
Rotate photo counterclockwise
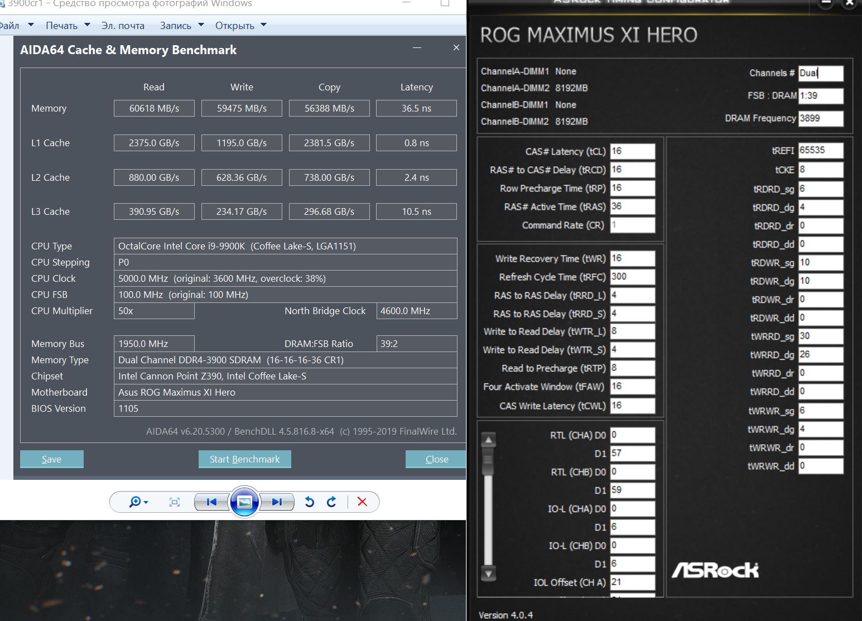point(310,502)
